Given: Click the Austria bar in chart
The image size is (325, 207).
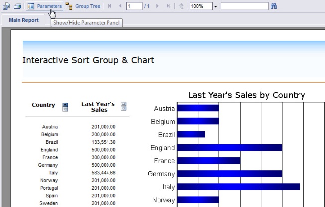Looking at the screenshot, I should coord(198,108).
